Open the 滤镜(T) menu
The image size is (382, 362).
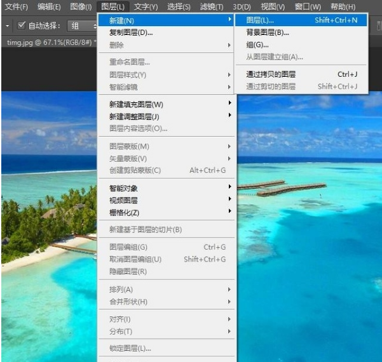click(x=212, y=6)
